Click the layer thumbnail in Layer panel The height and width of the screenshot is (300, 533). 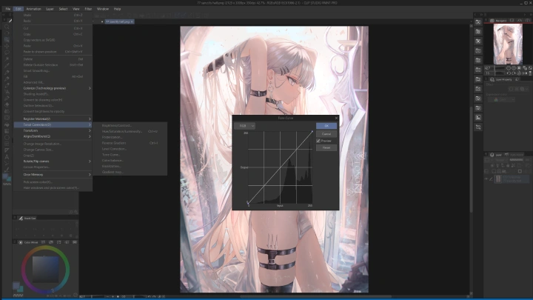click(498, 179)
